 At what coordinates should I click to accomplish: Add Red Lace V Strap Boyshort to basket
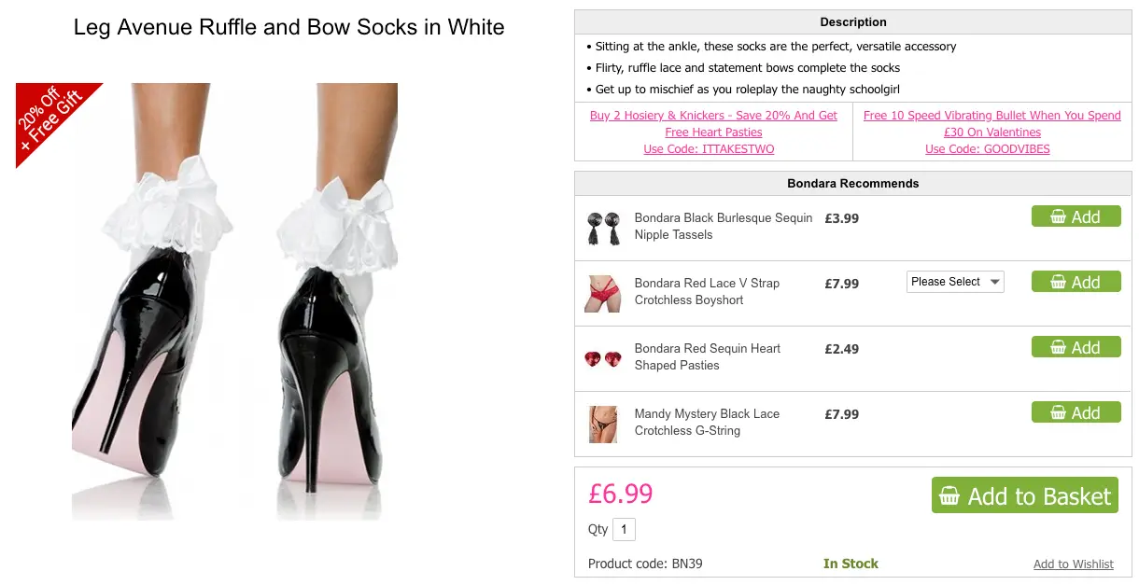click(1076, 282)
